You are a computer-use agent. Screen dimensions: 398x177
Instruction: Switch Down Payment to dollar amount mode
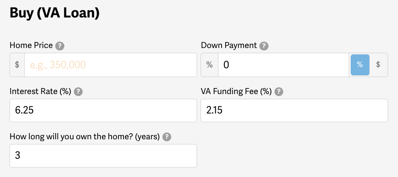tap(379, 65)
